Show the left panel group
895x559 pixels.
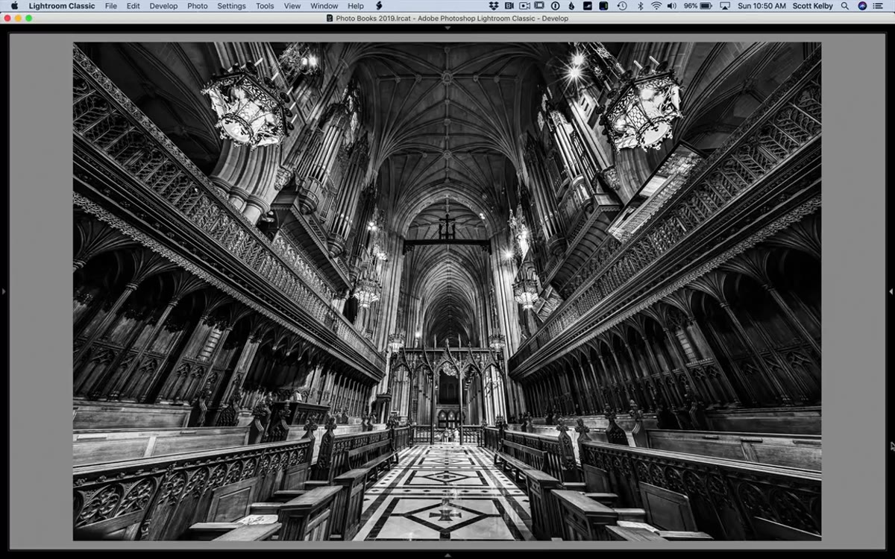(3, 291)
